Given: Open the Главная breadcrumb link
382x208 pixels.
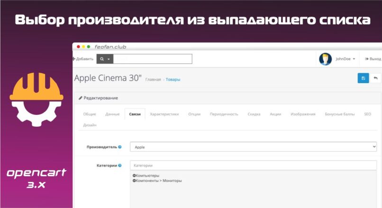Looking at the screenshot, I should (153, 79).
